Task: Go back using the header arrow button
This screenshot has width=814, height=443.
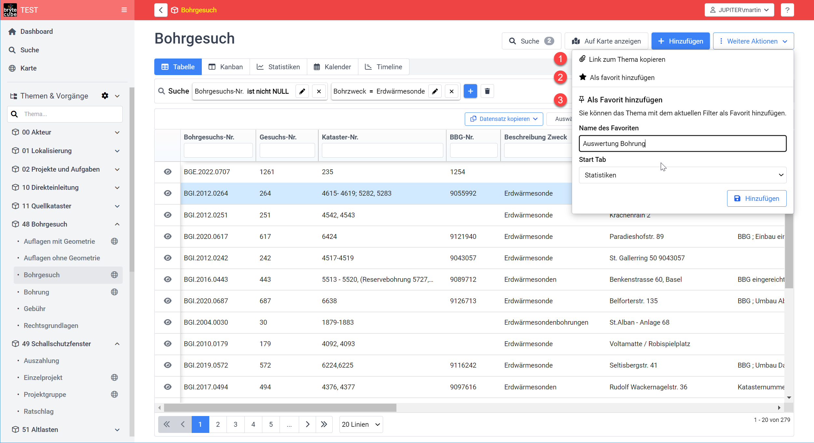Action: (161, 10)
